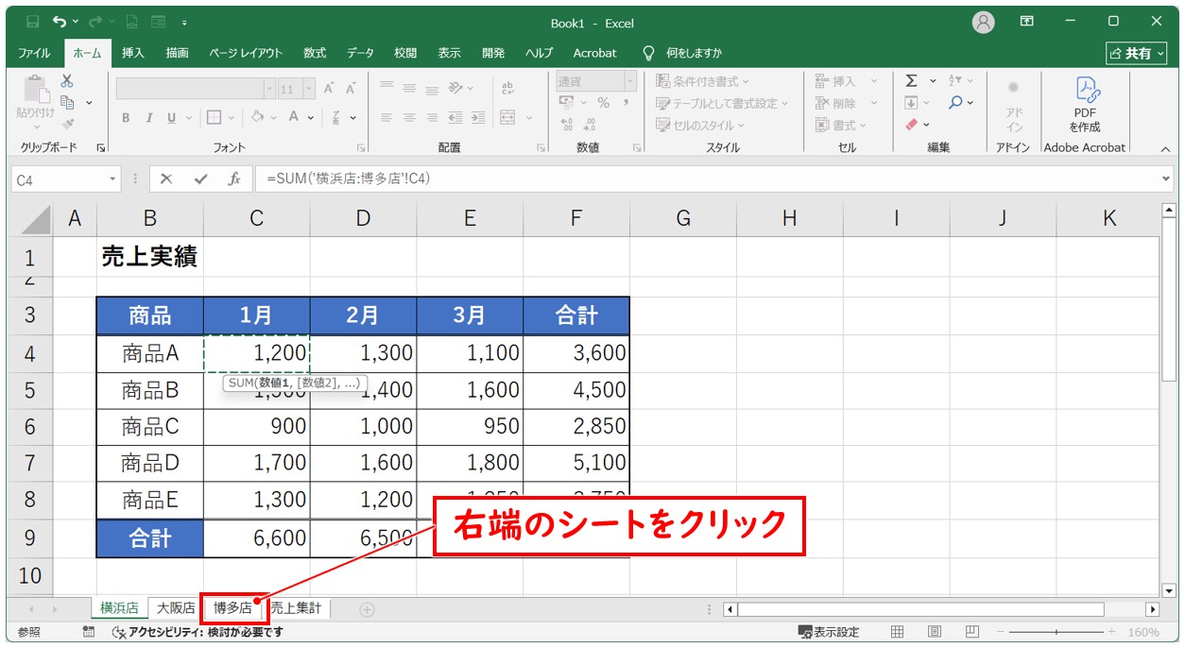Open Insert Function fx dialog
This screenshot has width=1185, height=648.
[233, 179]
